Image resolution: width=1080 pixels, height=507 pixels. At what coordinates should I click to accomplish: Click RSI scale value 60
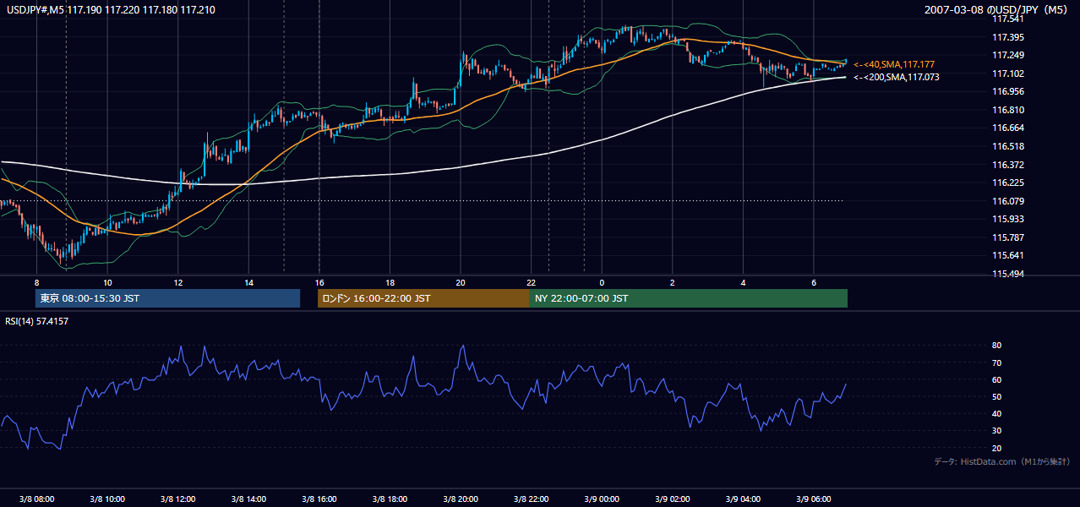[x=997, y=379]
